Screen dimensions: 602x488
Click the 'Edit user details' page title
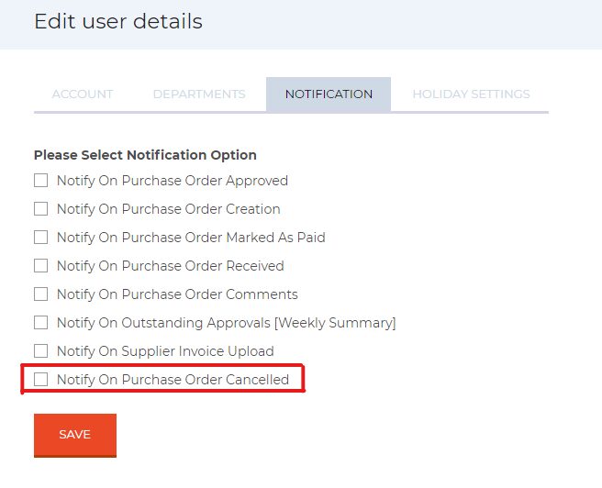coord(118,21)
